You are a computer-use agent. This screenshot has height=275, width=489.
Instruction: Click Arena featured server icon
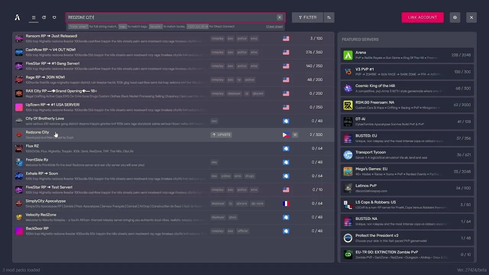pyautogui.click(x=348, y=55)
